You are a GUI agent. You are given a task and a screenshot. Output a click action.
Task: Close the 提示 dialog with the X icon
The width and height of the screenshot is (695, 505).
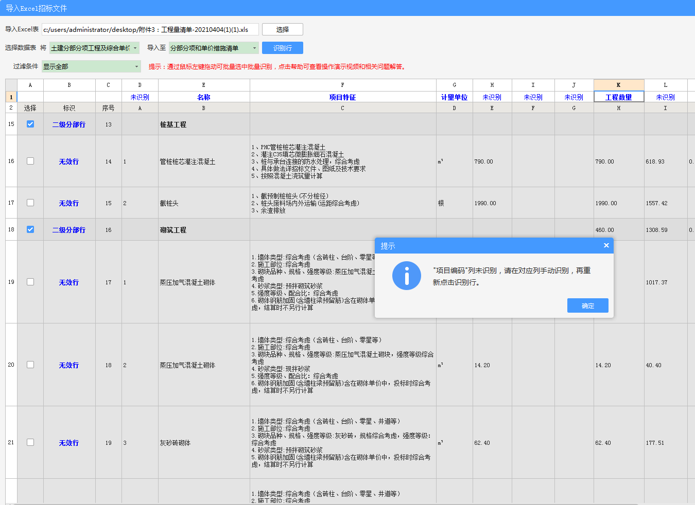(x=606, y=245)
